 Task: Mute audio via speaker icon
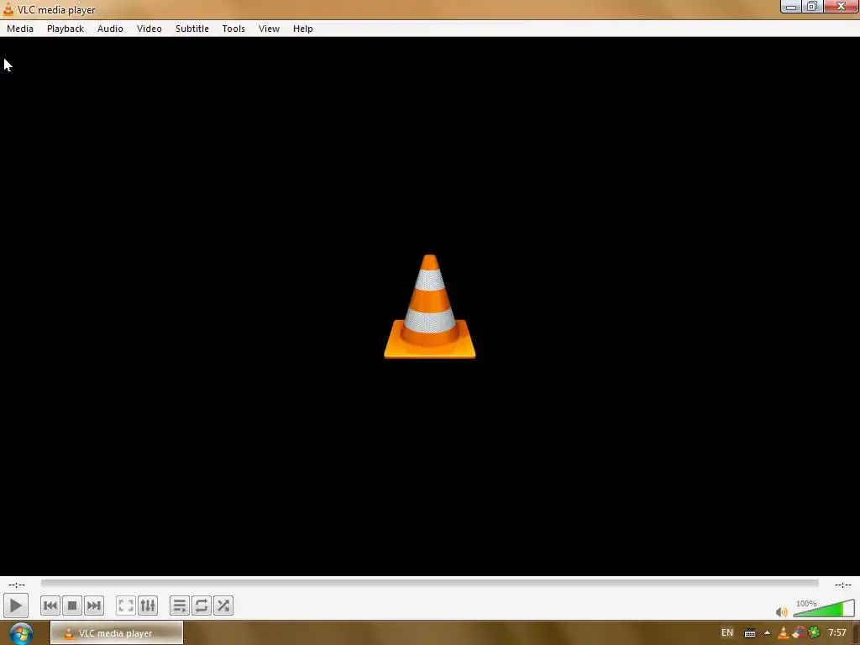[x=782, y=611]
